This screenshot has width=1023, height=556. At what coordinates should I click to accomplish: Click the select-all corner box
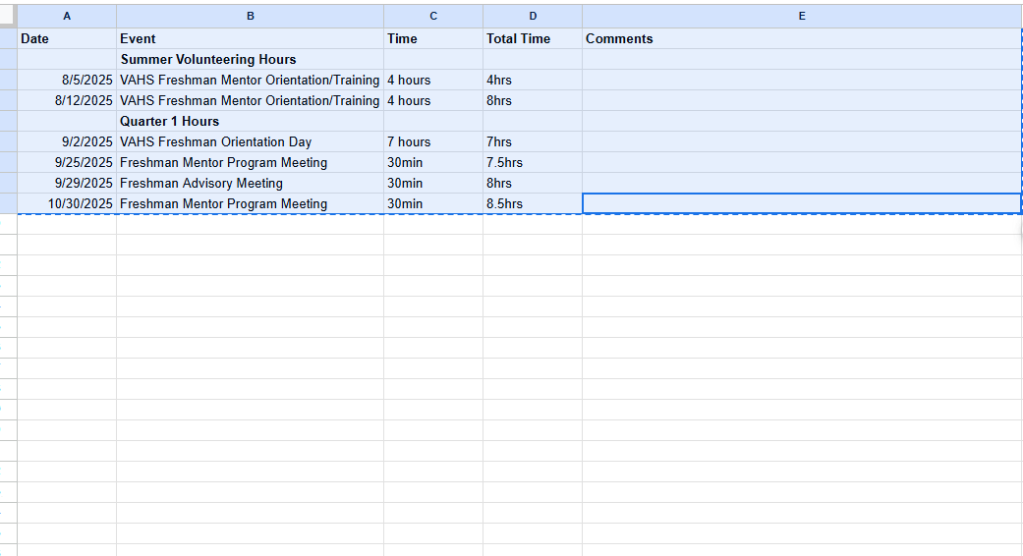pyautogui.click(x=8, y=17)
